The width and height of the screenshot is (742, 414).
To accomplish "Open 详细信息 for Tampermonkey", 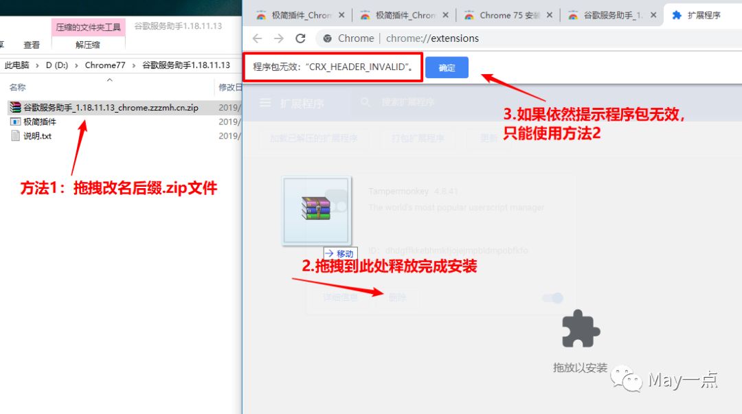I will 340,297.
